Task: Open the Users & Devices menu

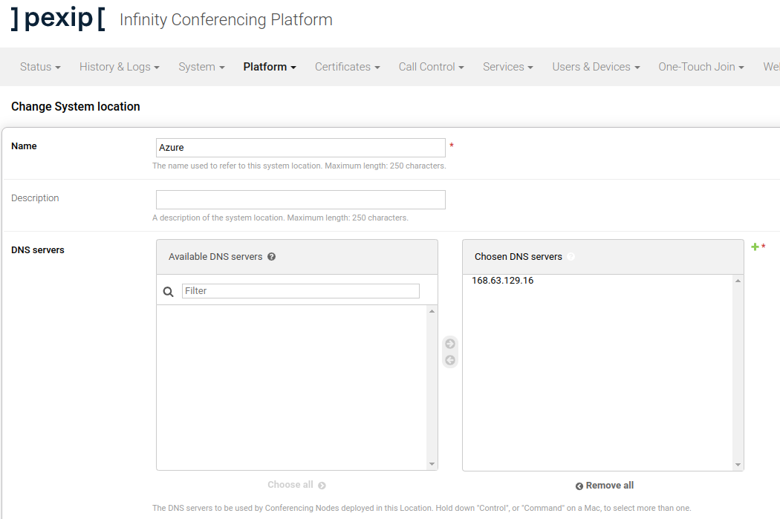Action: (596, 67)
